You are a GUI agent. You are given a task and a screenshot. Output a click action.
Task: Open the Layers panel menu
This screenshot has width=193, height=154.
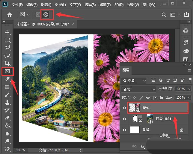tap(190, 70)
